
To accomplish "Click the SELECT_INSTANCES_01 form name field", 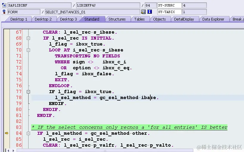I will pos(92,12).
